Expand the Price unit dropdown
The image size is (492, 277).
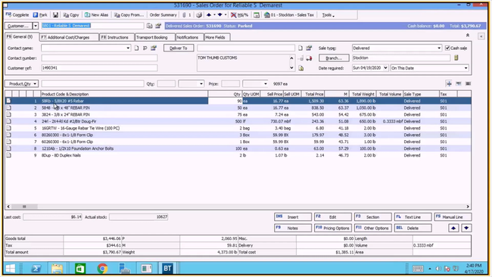[x=266, y=84]
